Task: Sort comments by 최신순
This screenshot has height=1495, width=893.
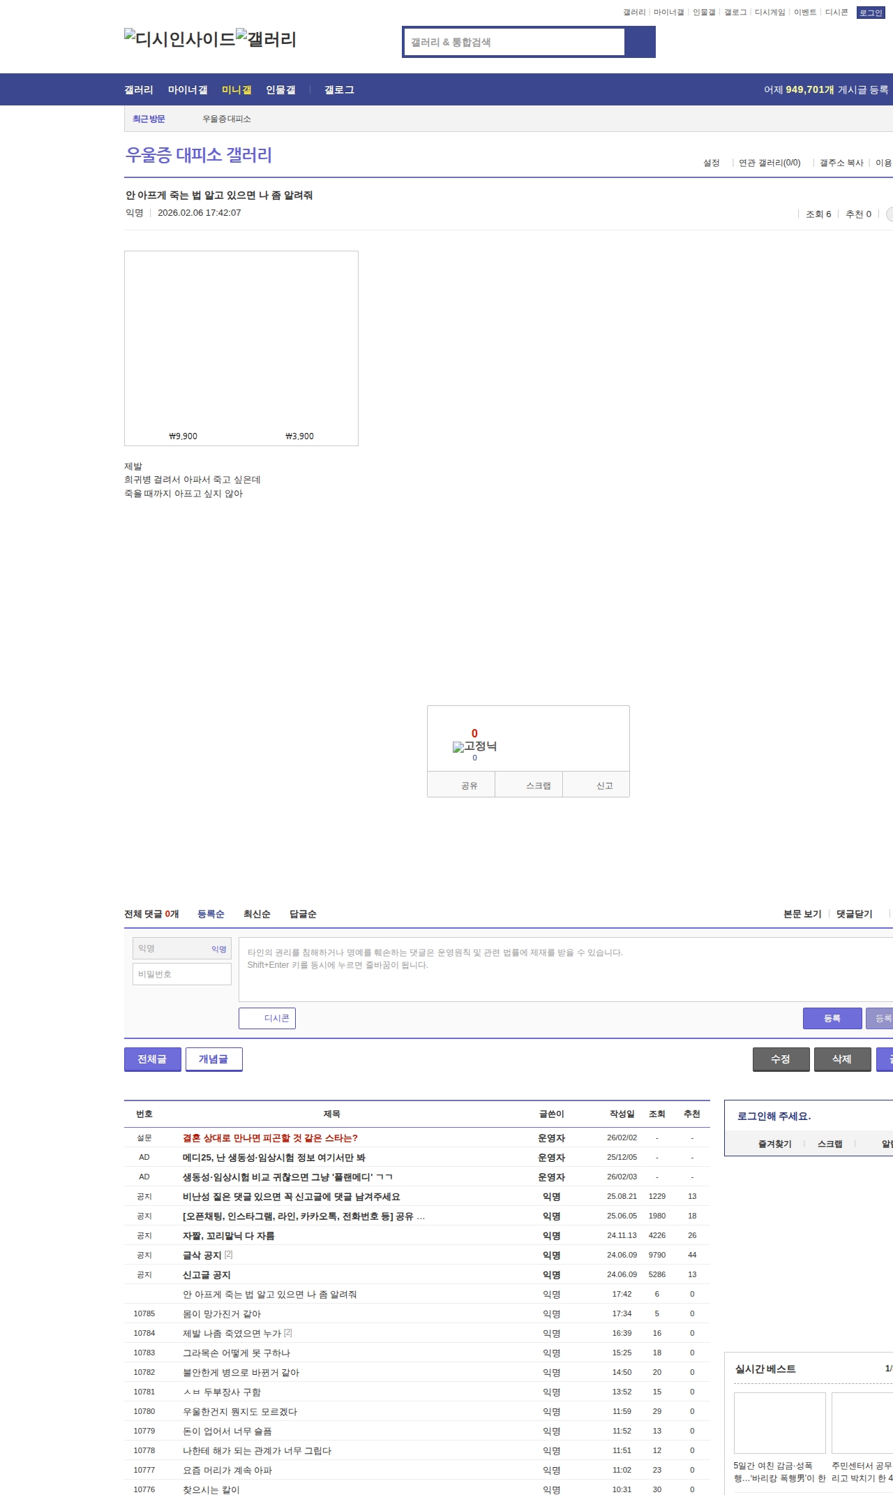Action: tap(257, 914)
